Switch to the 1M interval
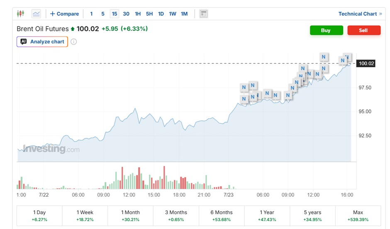The width and height of the screenshot is (390, 229). [x=184, y=14]
